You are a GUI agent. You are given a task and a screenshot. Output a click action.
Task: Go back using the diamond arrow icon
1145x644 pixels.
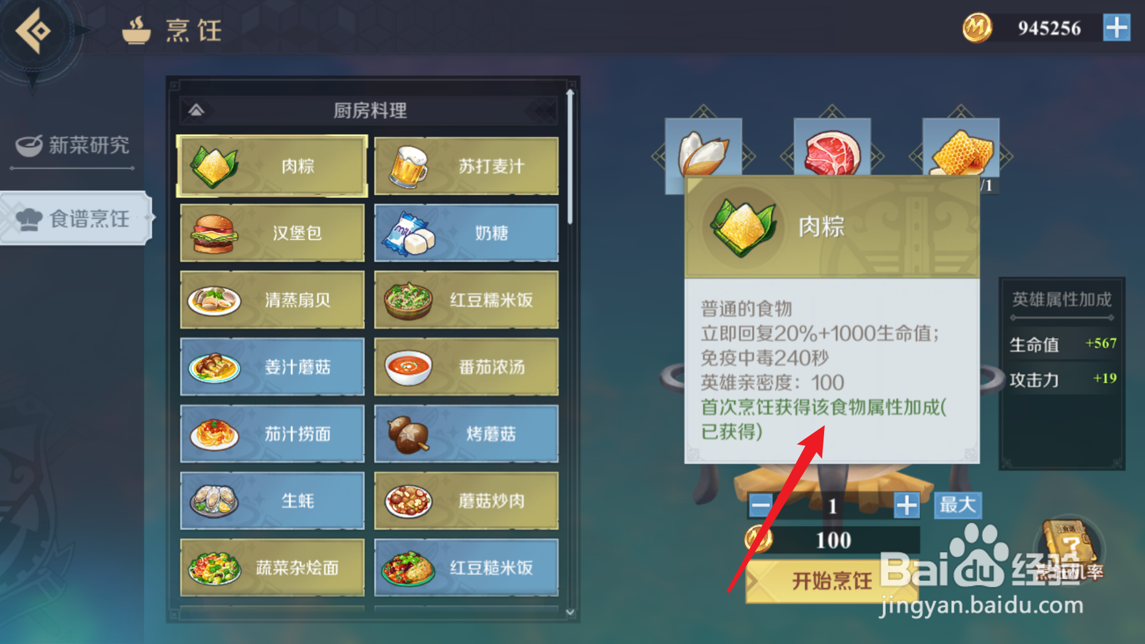[x=33, y=31]
